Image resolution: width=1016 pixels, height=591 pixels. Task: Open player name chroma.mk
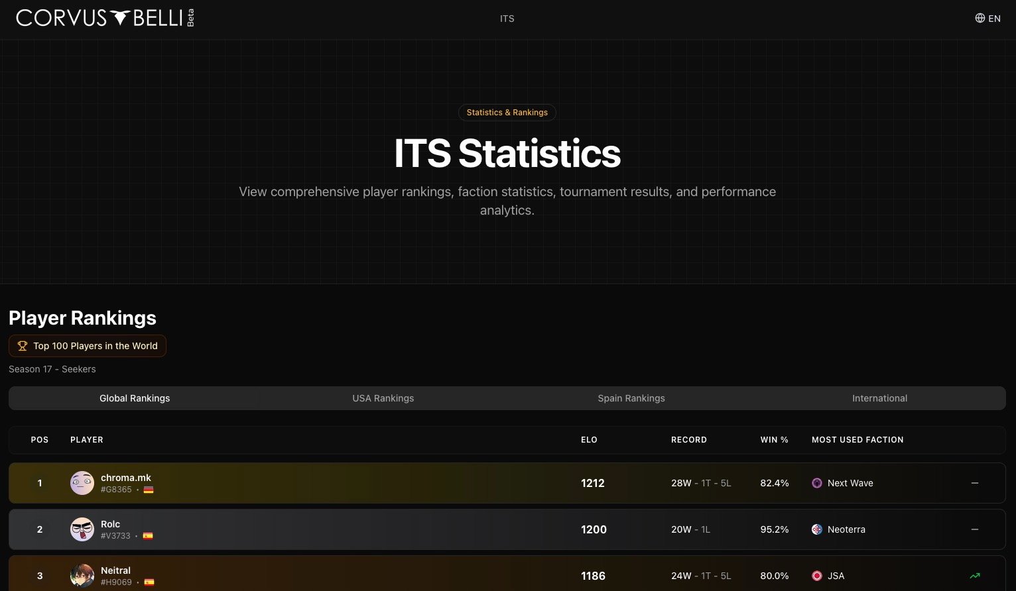[x=126, y=478]
